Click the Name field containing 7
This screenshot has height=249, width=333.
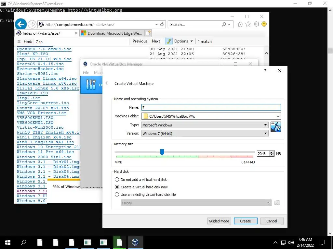coord(211,107)
